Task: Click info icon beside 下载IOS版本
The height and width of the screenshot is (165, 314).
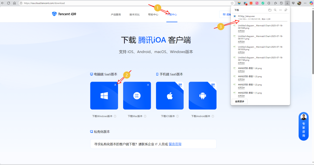Action: [177, 116]
